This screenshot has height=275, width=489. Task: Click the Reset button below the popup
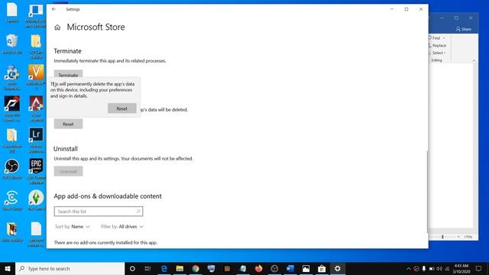(x=68, y=124)
